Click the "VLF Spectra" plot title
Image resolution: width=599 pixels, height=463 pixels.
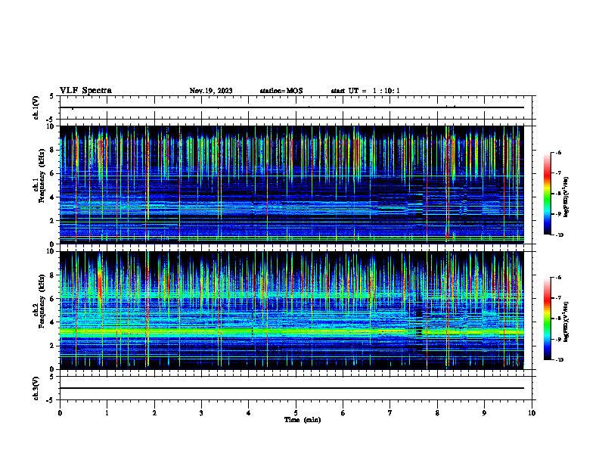(x=85, y=91)
